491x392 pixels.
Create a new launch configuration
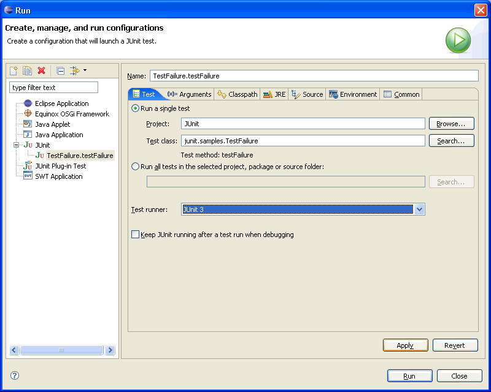[14, 70]
